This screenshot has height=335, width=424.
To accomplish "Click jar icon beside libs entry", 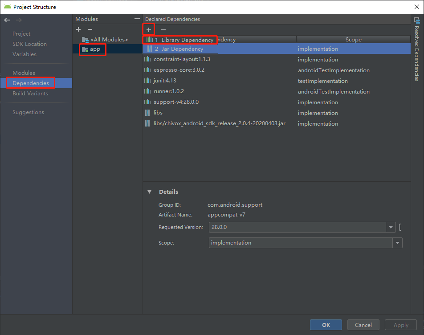I will [147, 112].
